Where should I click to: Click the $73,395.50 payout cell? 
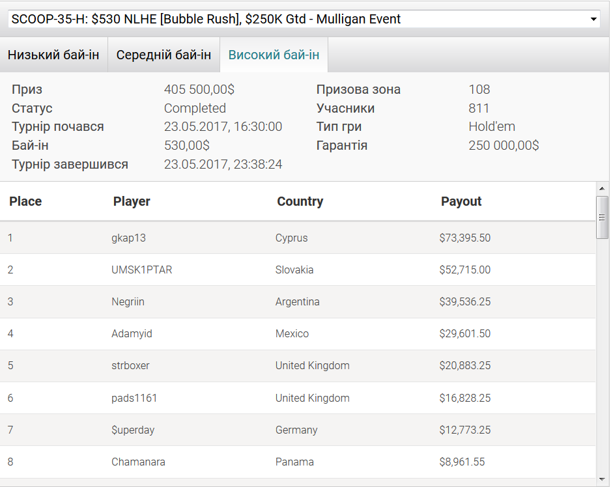point(464,238)
